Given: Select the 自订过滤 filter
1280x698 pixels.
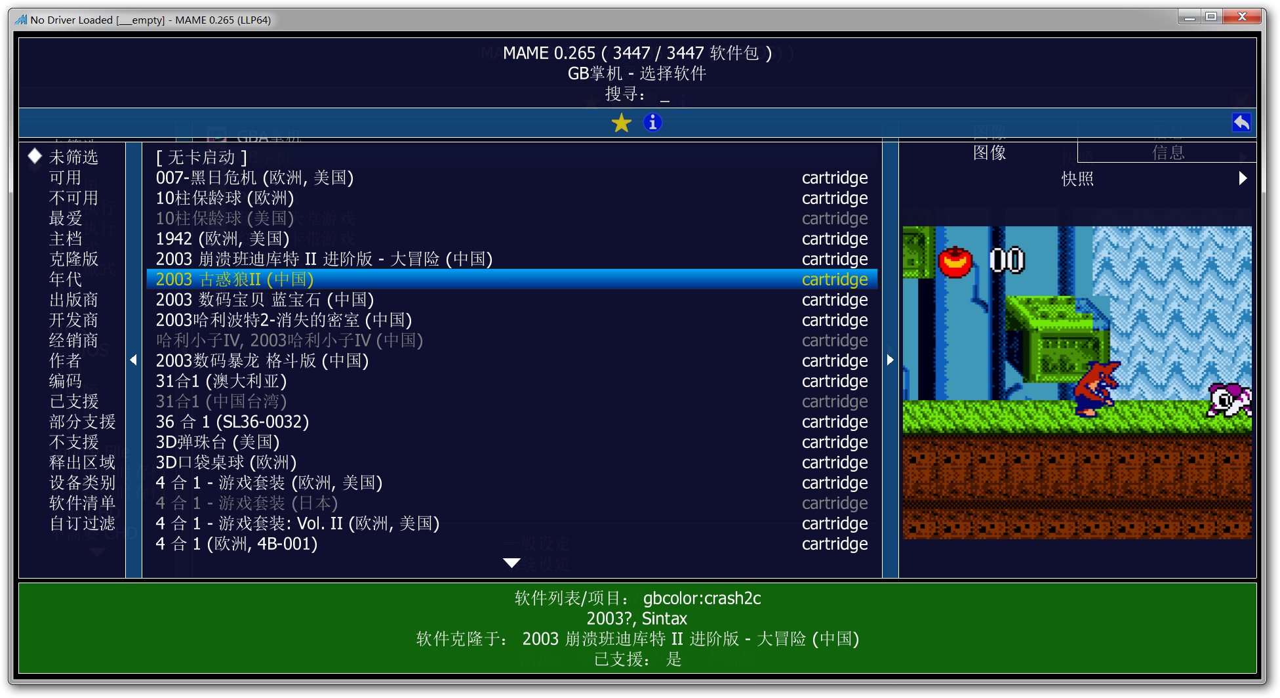Looking at the screenshot, I should pyautogui.click(x=82, y=523).
